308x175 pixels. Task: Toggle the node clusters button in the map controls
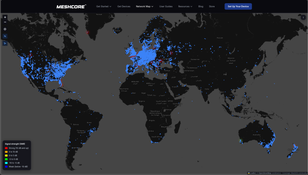coord(5,43)
